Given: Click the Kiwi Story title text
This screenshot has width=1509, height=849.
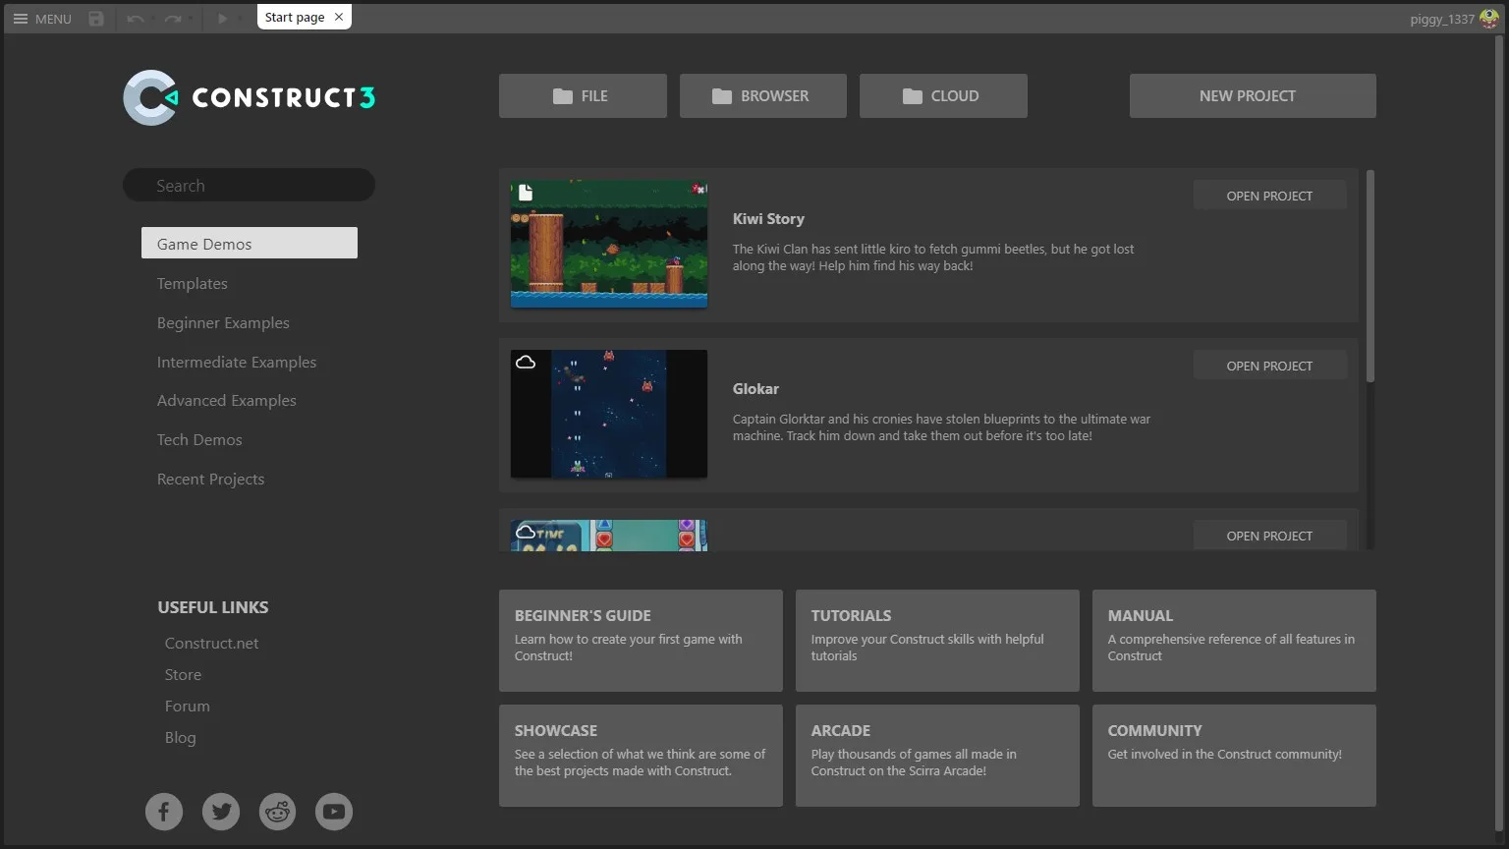Looking at the screenshot, I should (768, 219).
